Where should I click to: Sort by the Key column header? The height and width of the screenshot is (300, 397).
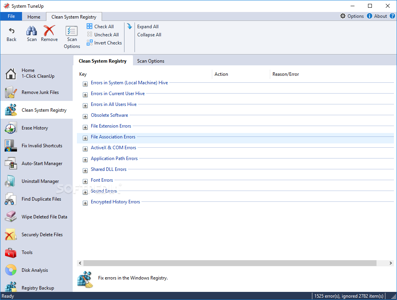coord(83,74)
